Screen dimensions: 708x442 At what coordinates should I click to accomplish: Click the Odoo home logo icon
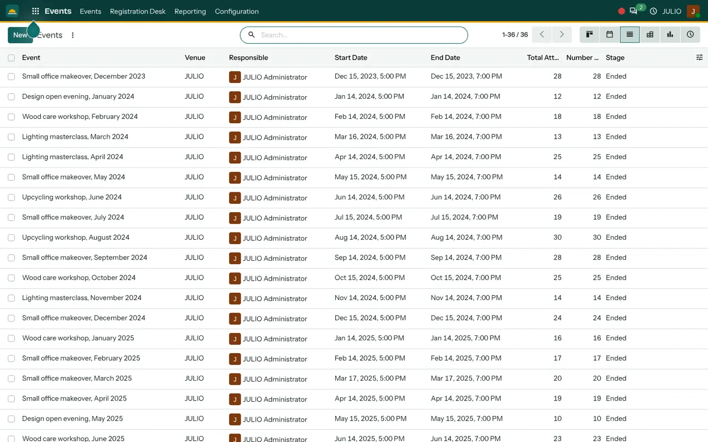12,11
